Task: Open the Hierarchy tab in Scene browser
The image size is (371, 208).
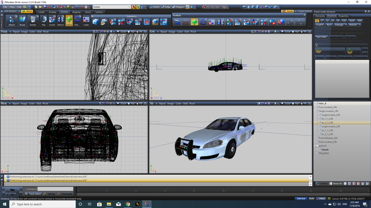Action: coord(320,16)
